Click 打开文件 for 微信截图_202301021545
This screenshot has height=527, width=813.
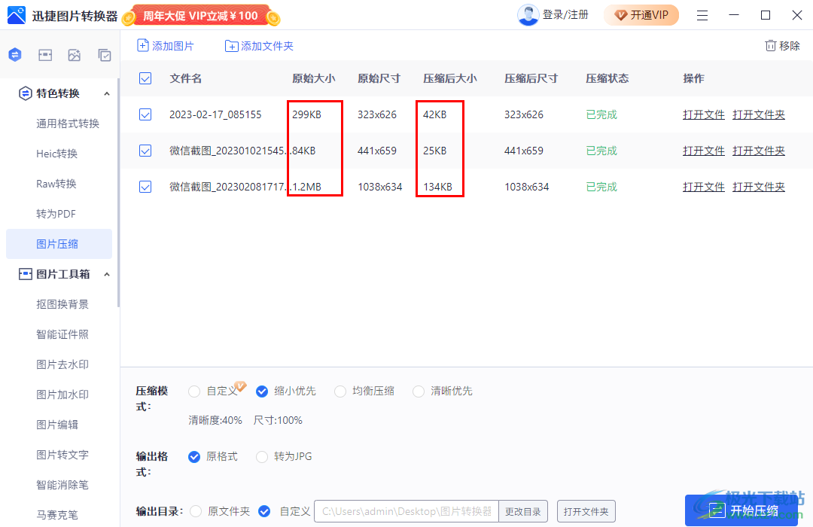704,151
